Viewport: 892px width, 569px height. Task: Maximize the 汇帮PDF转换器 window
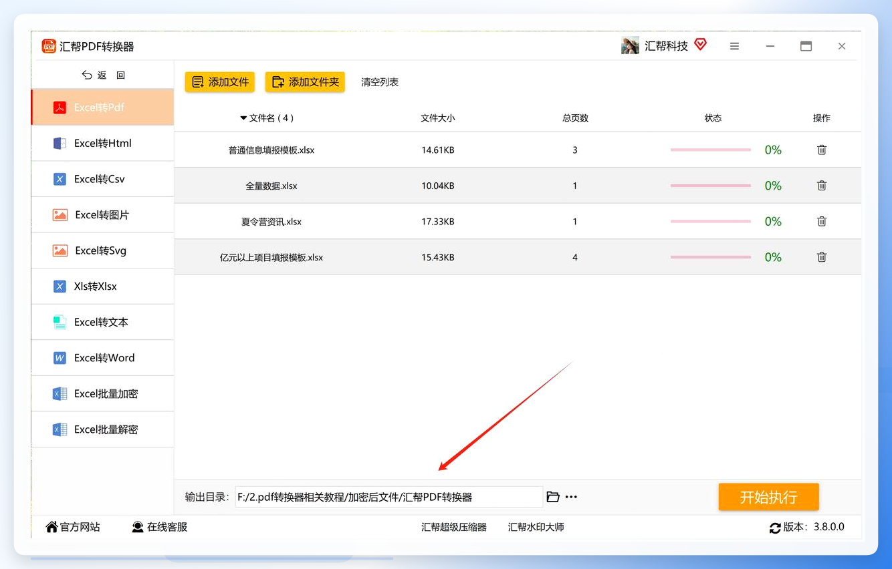point(806,46)
